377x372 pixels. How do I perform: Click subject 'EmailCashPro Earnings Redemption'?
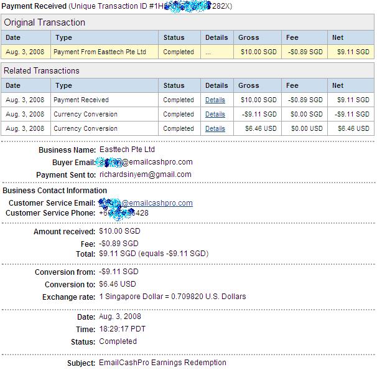[x=162, y=363]
